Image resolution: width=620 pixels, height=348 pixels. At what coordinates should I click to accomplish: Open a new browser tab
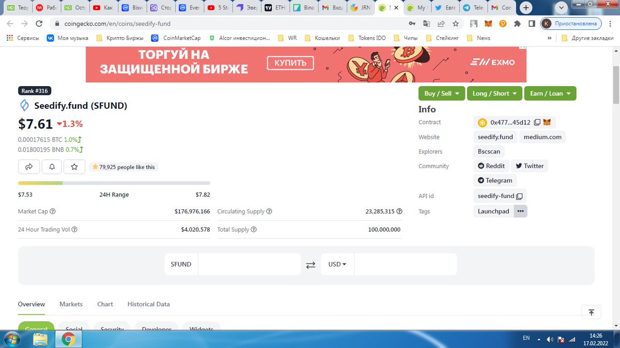(x=526, y=8)
